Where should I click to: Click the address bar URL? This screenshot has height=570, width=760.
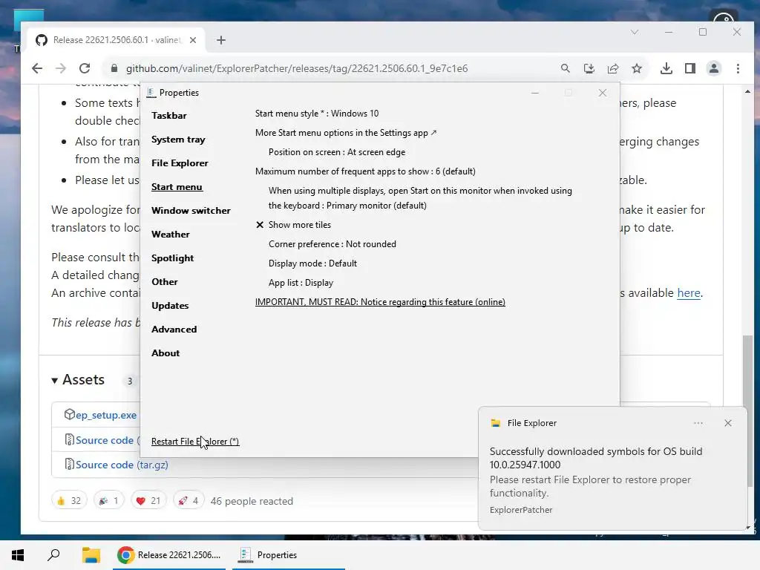pyautogui.click(x=297, y=68)
